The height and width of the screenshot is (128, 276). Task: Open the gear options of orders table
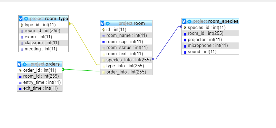coord(24,64)
